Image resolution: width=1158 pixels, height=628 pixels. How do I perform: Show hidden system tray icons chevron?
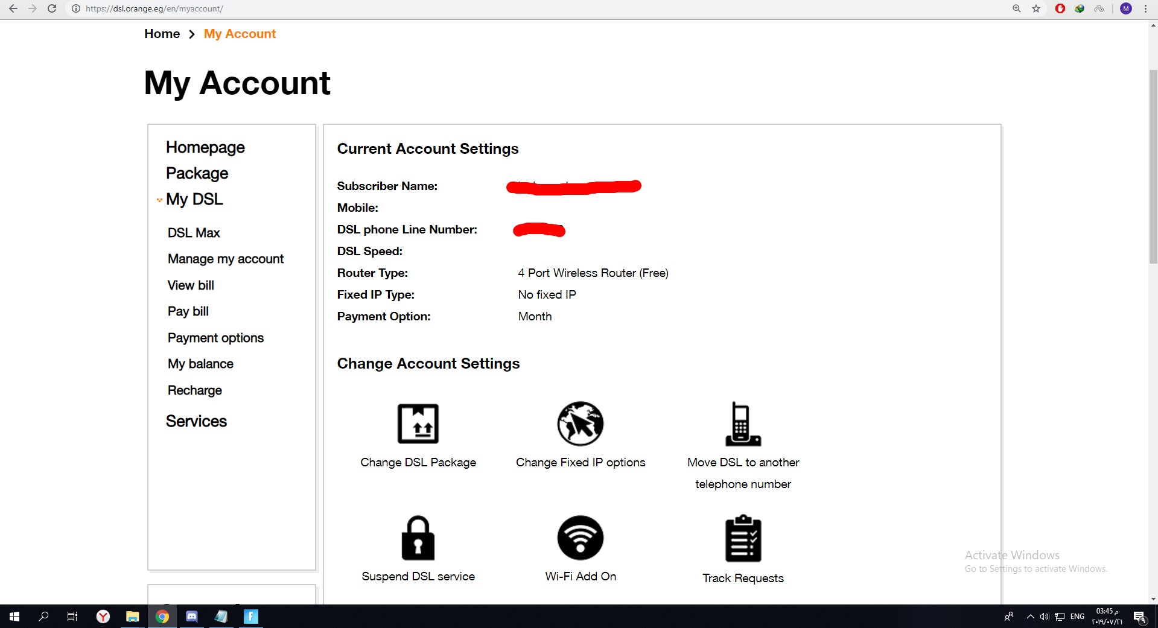tap(1030, 616)
